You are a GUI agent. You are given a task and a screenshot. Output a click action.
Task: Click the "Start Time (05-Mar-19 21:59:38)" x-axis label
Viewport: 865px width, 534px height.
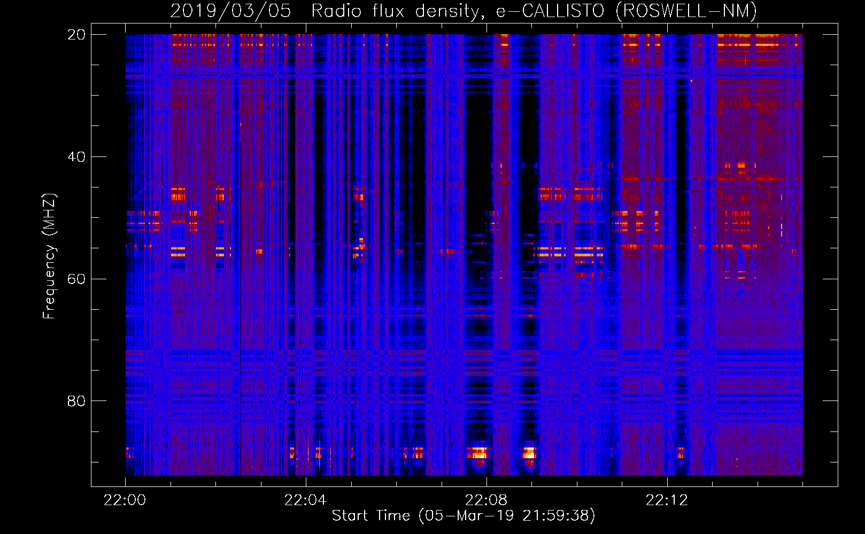click(x=464, y=516)
